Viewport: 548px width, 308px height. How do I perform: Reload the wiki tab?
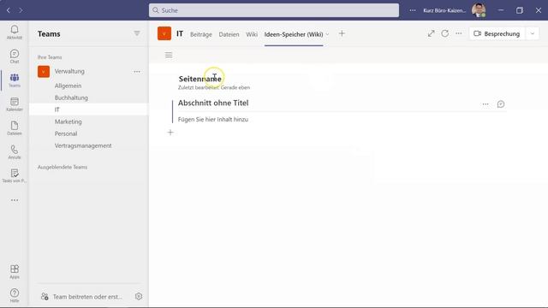[445, 33]
